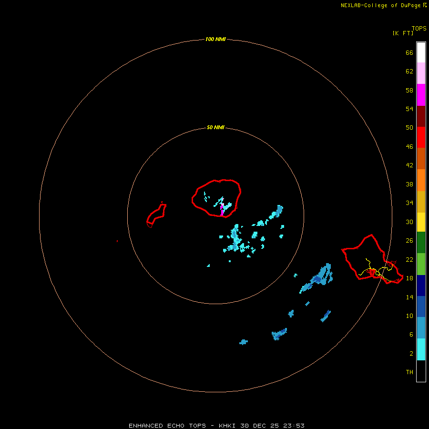Click the dark red 54 kft swatch

421,116
